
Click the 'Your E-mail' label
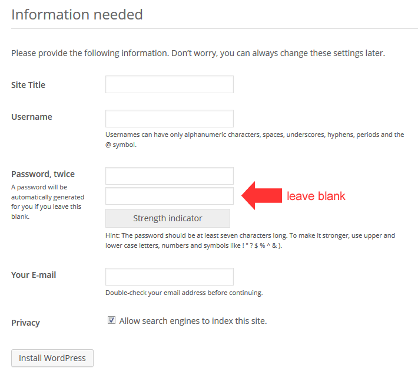(34, 275)
